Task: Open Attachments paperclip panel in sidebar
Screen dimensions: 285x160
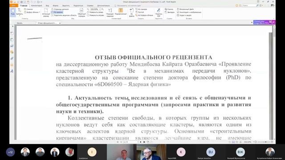Action: [x=12, y=58]
